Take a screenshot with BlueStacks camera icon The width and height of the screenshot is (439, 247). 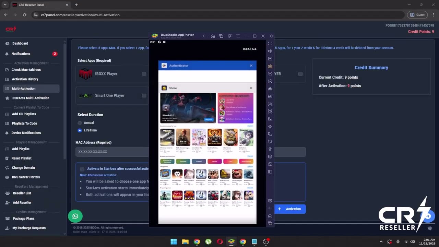270,104
